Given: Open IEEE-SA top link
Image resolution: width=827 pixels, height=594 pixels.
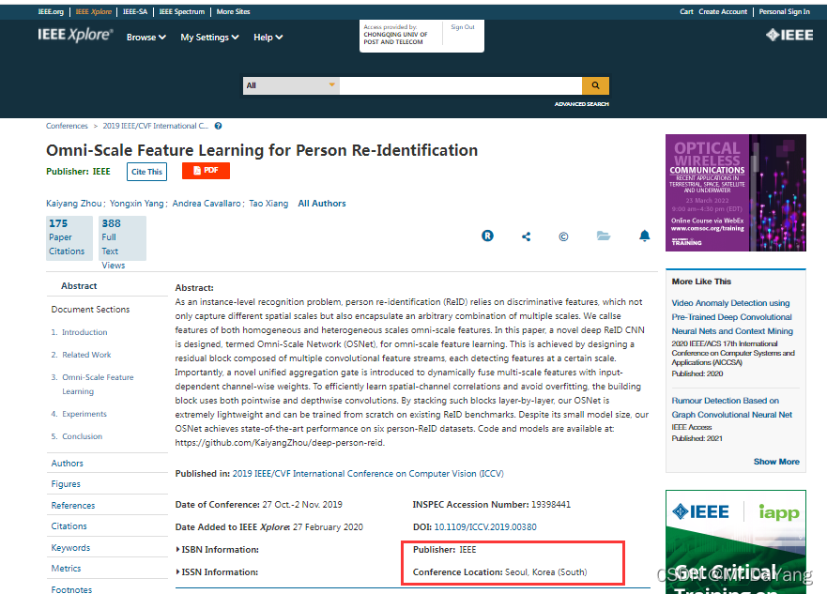Looking at the screenshot, I should pos(135,11).
